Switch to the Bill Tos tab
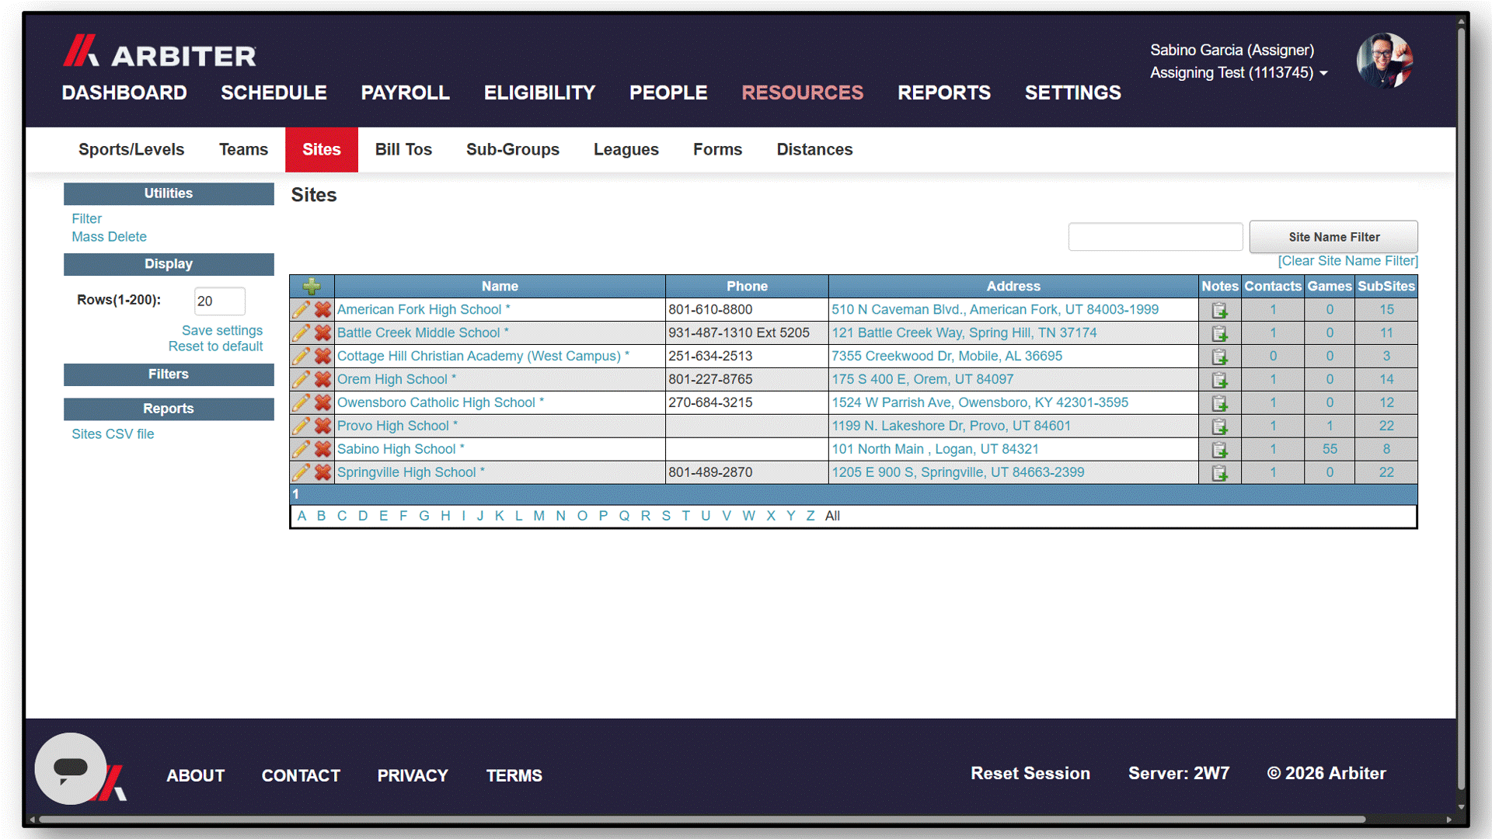The image size is (1492, 839). coord(403,149)
